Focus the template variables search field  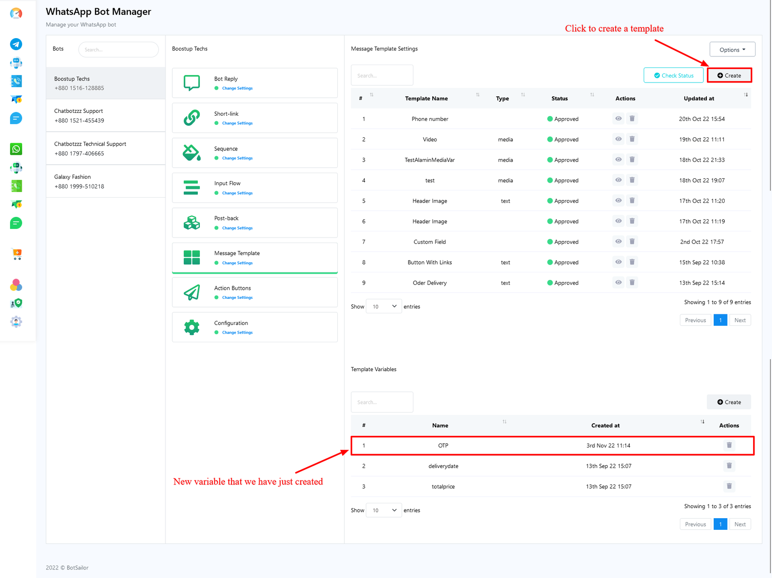click(382, 402)
